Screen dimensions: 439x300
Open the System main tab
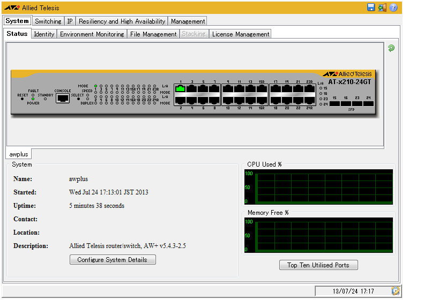pos(17,21)
